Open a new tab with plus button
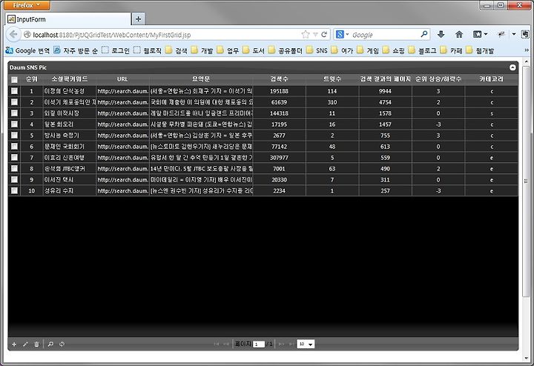Image resolution: width=534 pixels, height=366 pixels. 138,19
